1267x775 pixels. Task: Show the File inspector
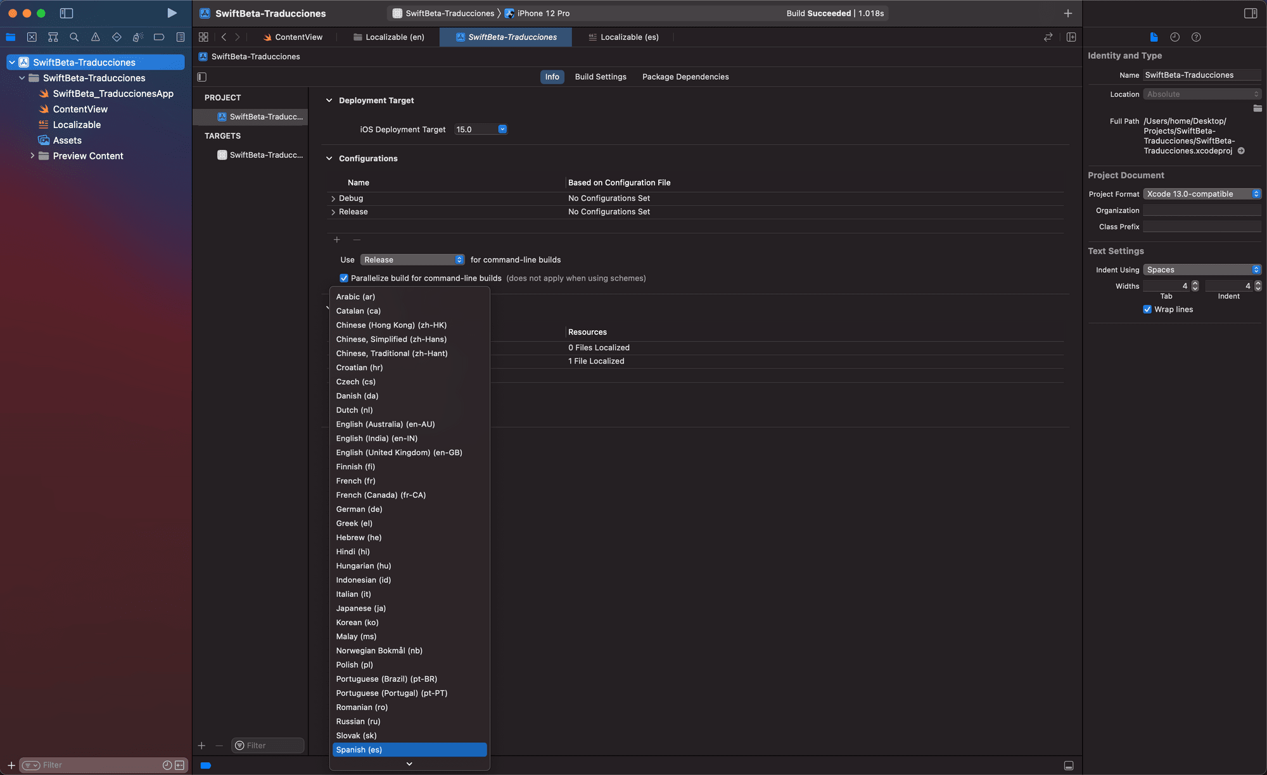pos(1154,37)
